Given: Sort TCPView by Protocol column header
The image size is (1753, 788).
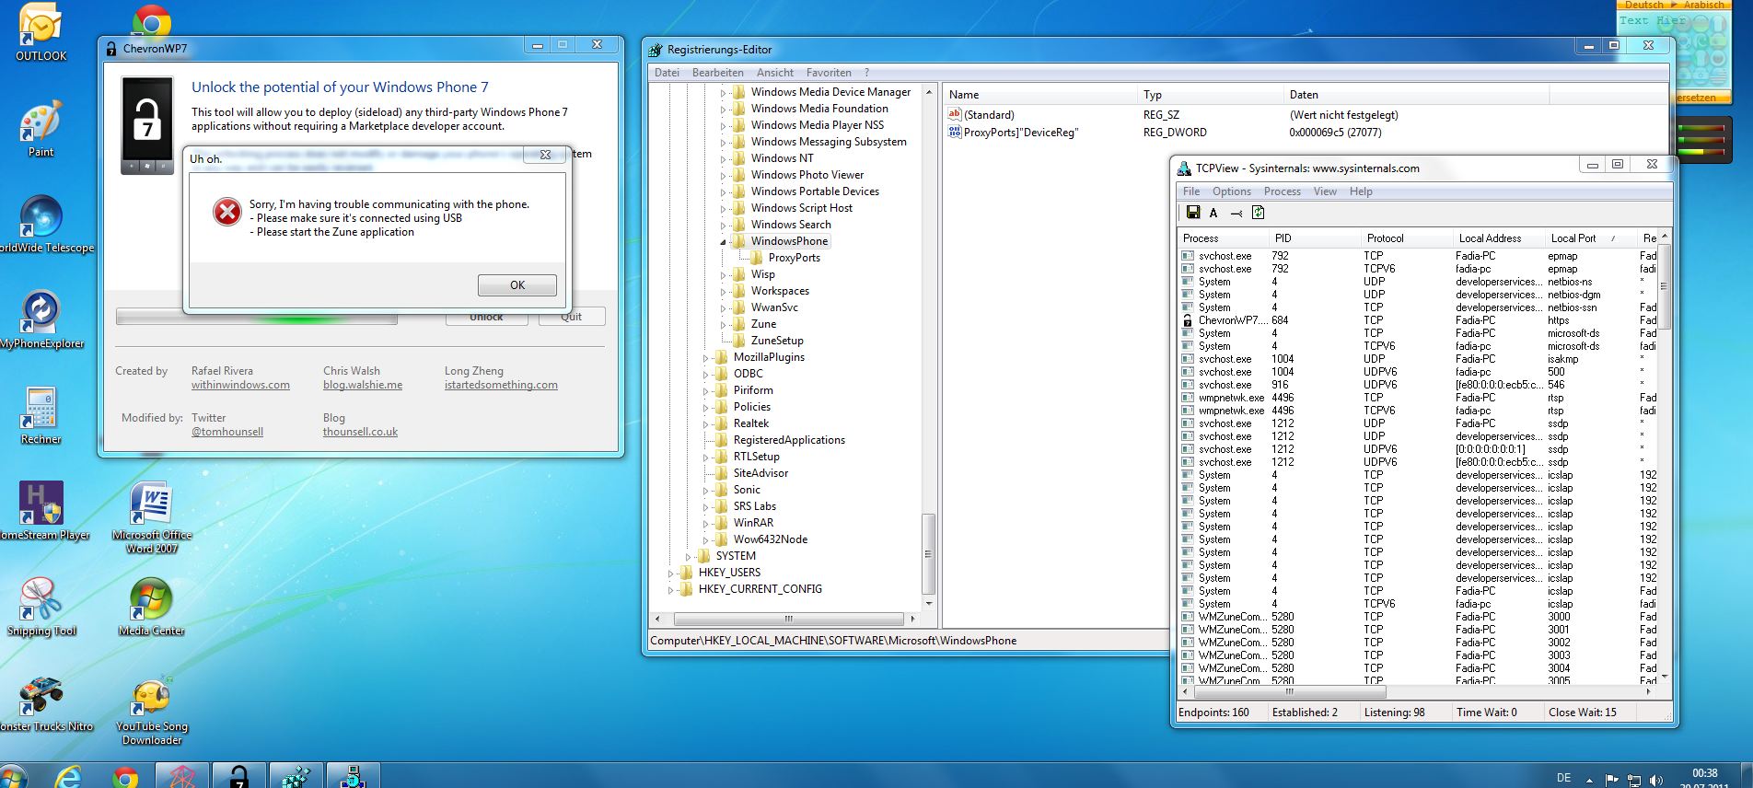Looking at the screenshot, I should pyautogui.click(x=1406, y=238).
